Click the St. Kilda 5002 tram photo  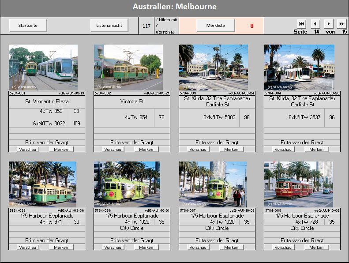(213, 67)
